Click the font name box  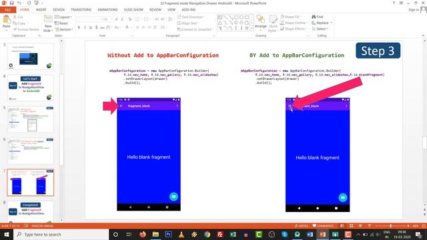tap(89, 19)
